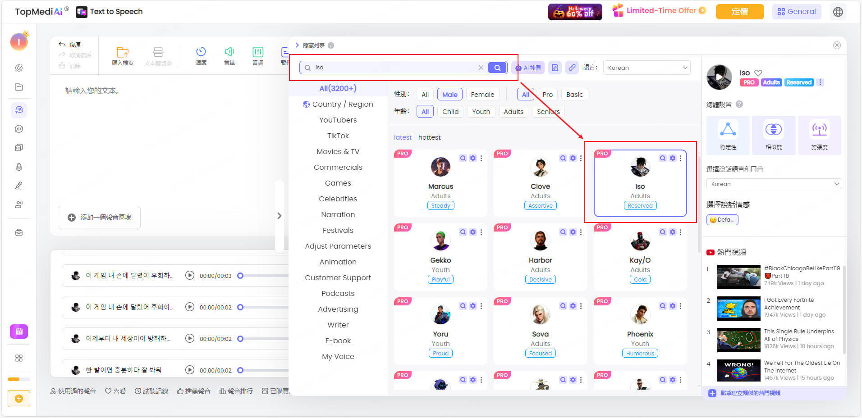
Task: Open the exaggeration (誇張度) setting
Action: 820,135
